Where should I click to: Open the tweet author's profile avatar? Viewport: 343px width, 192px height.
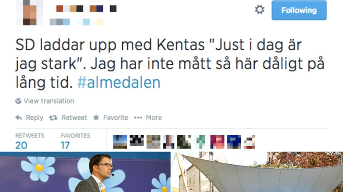pyautogui.click(x=30, y=13)
